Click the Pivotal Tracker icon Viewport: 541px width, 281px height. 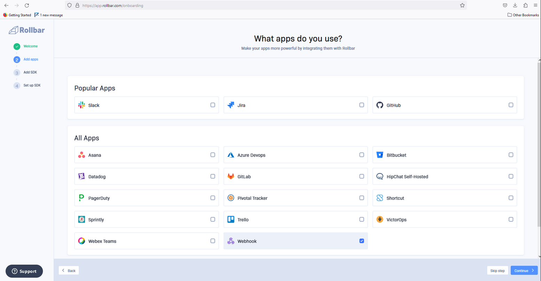pyautogui.click(x=231, y=198)
